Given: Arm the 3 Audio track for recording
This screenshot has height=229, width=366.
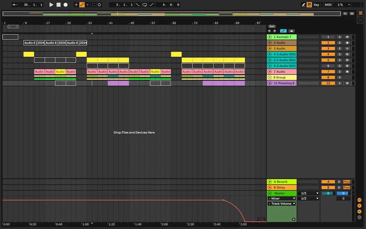Looking at the screenshot, I should pos(347,48).
